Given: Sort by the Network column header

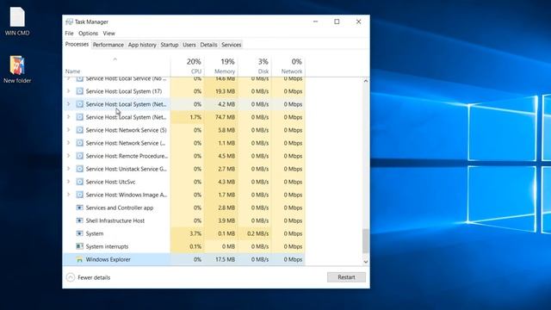Looking at the screenshot, I should [288, 66].
